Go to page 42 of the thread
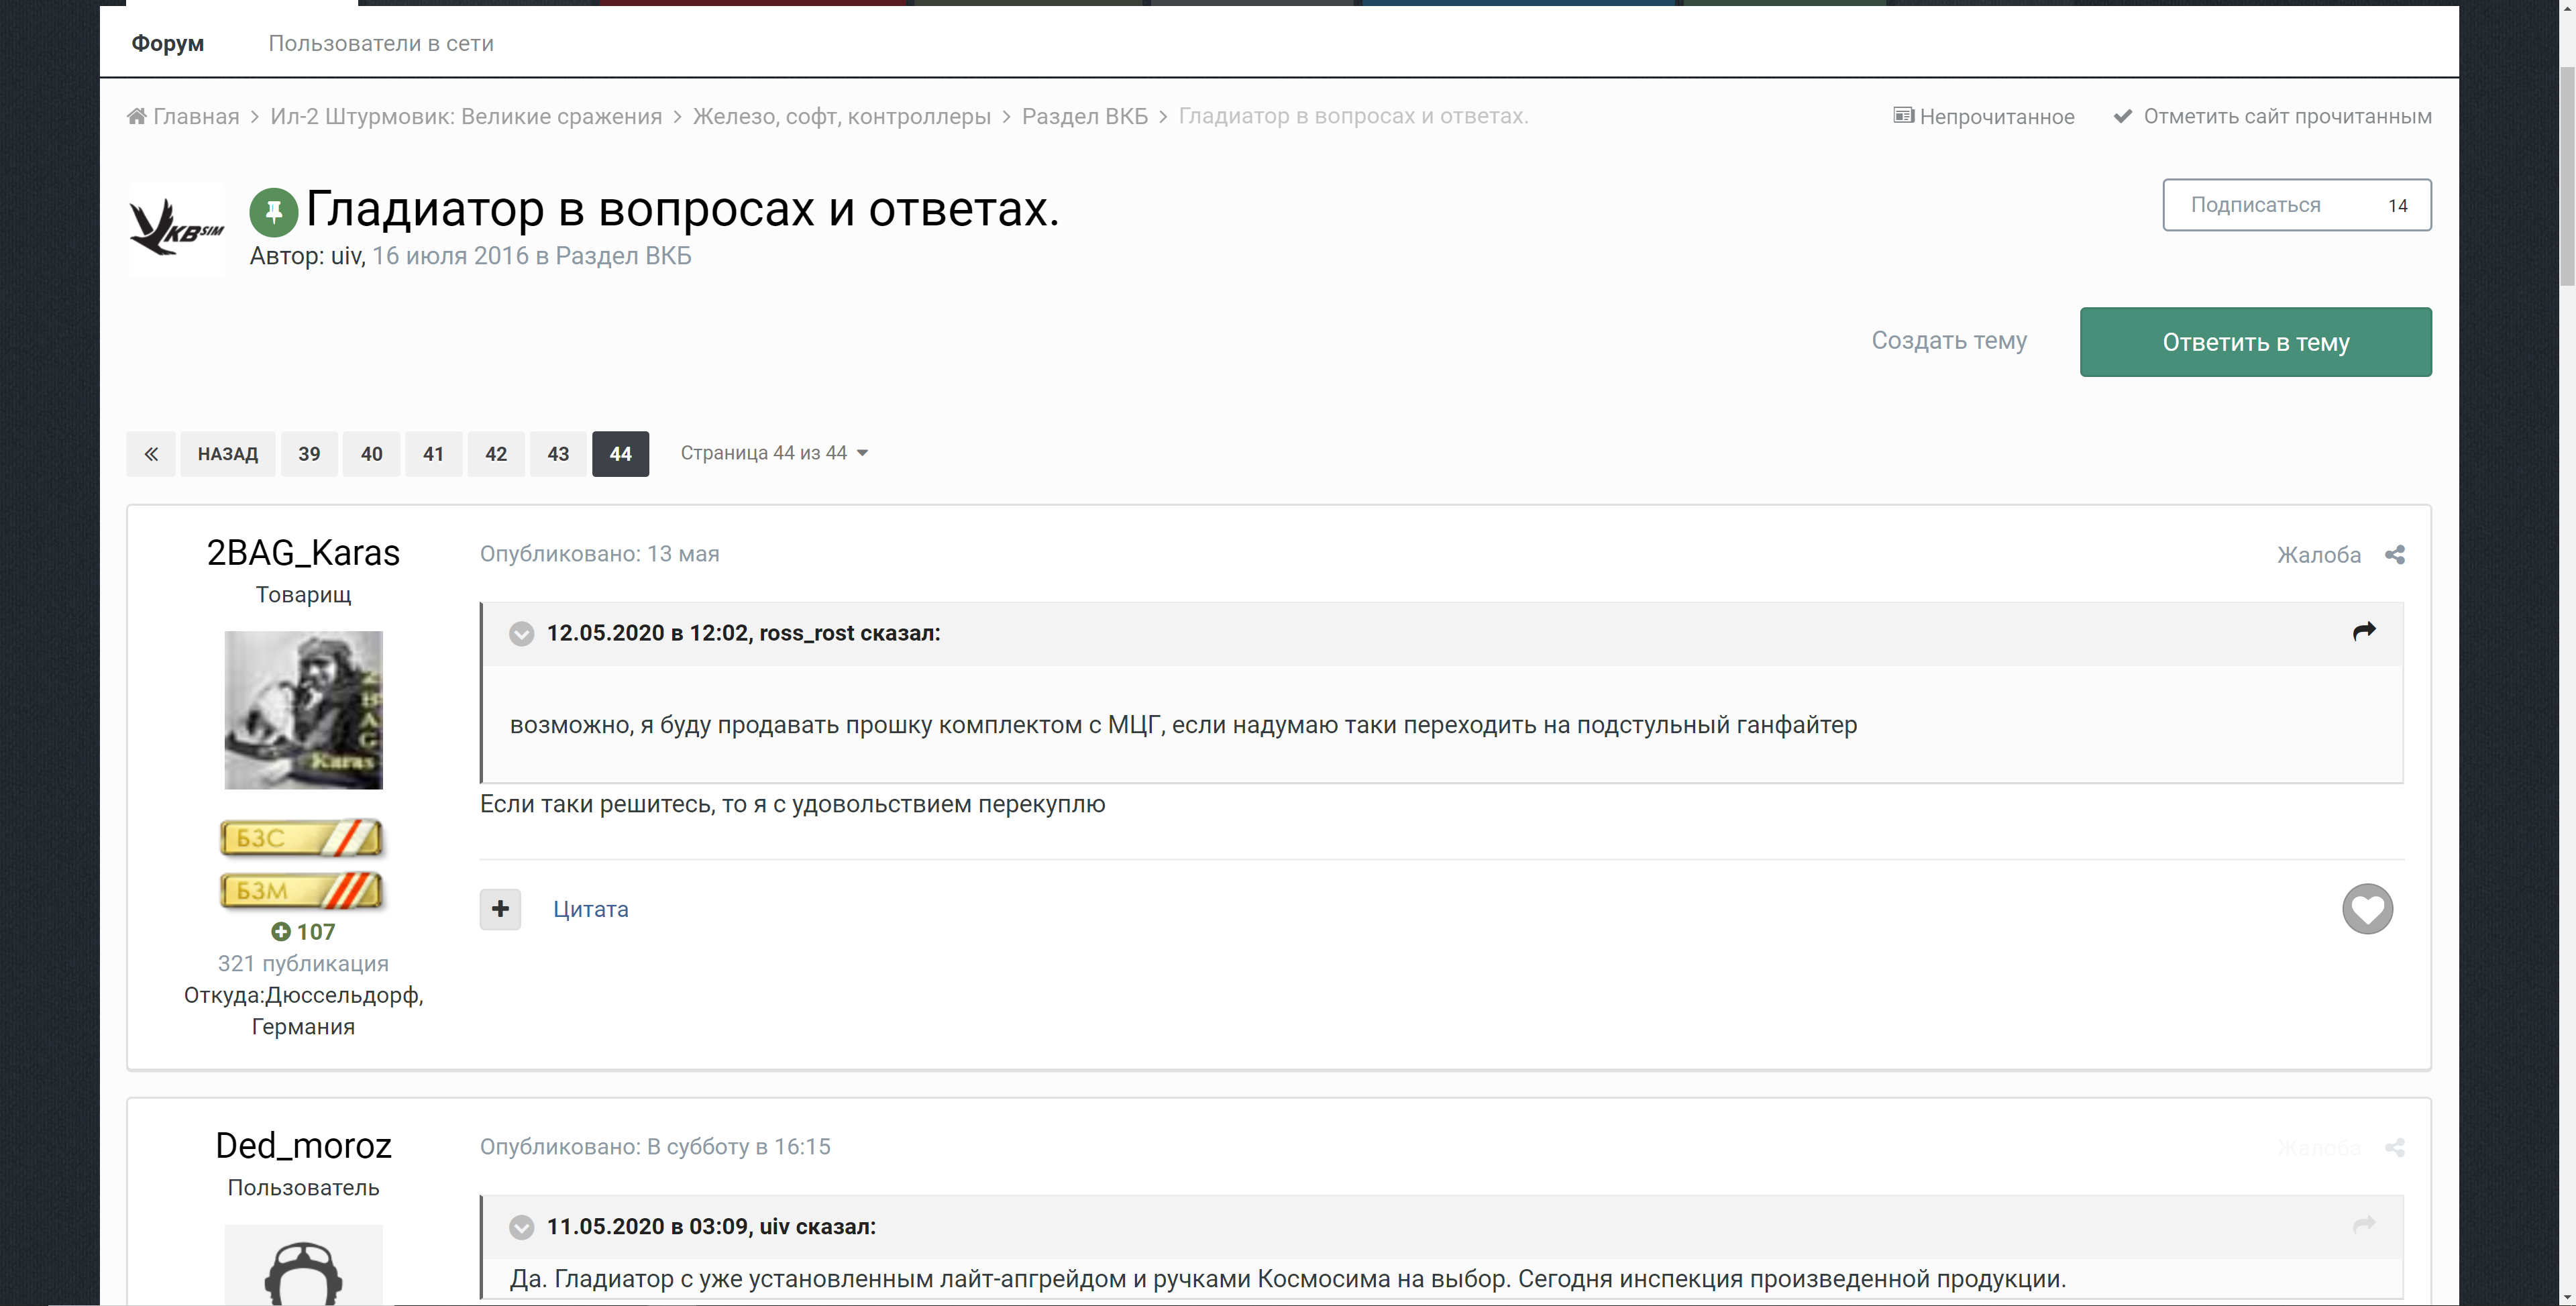The height and width of the screenshot is (1306, 2576). 496,454
